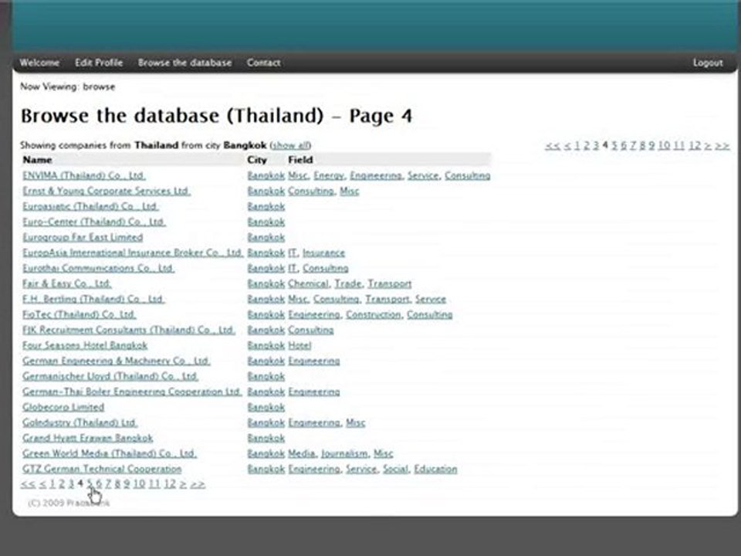Image resolution: width=741 pixels, height=556 pixels.
Task: Click the Field column header
Action: (300, 160)
